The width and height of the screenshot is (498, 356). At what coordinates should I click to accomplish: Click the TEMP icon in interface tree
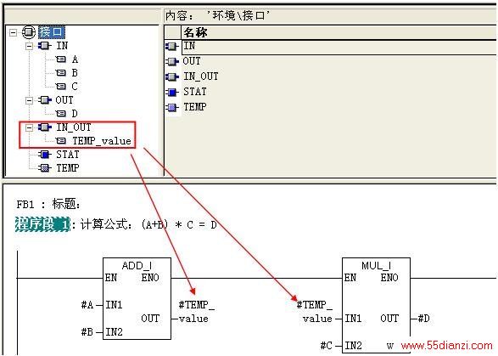pyautogui.click(x=45, y=168)
